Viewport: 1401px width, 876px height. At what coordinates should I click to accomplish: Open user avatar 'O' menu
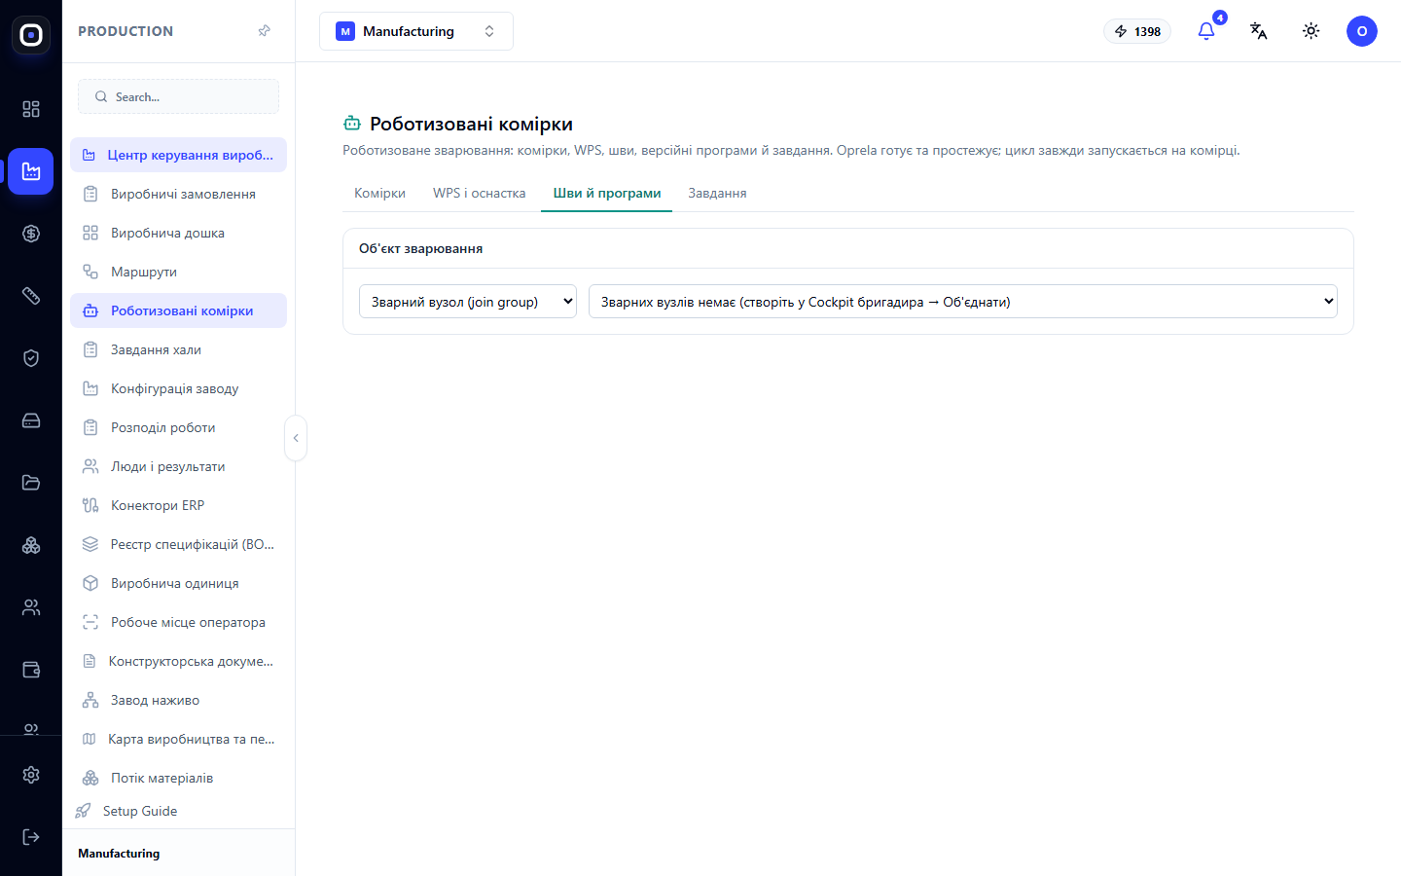[x=1362, y=31]
